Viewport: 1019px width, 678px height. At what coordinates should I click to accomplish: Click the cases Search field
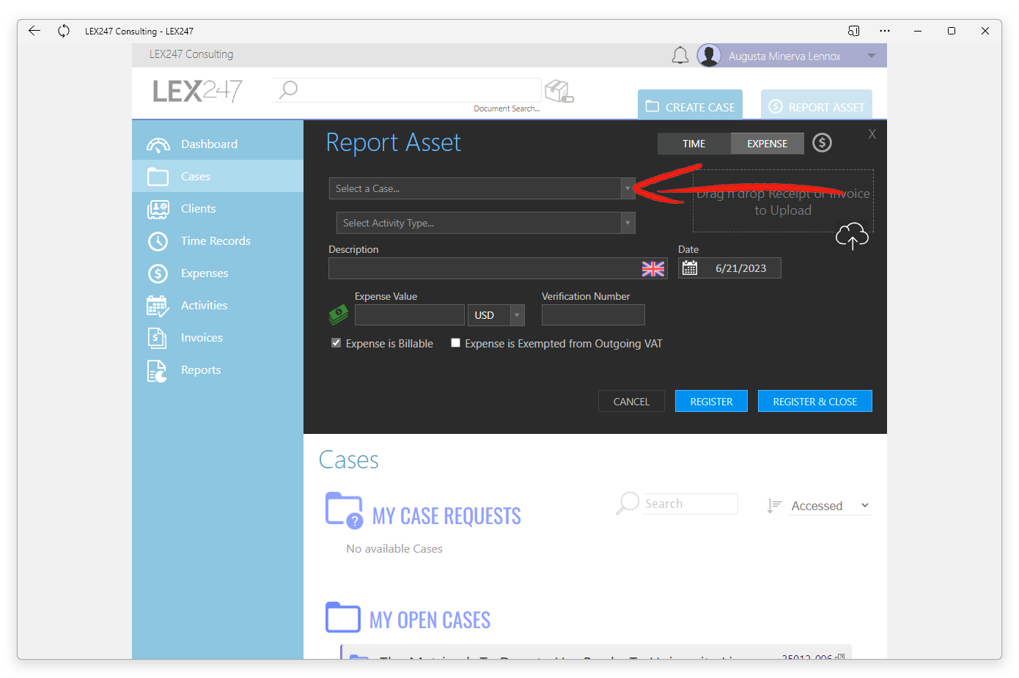click(690, 504)
